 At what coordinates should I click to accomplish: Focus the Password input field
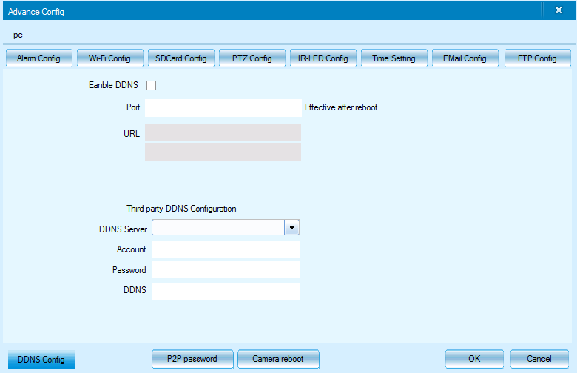[226, 270]
